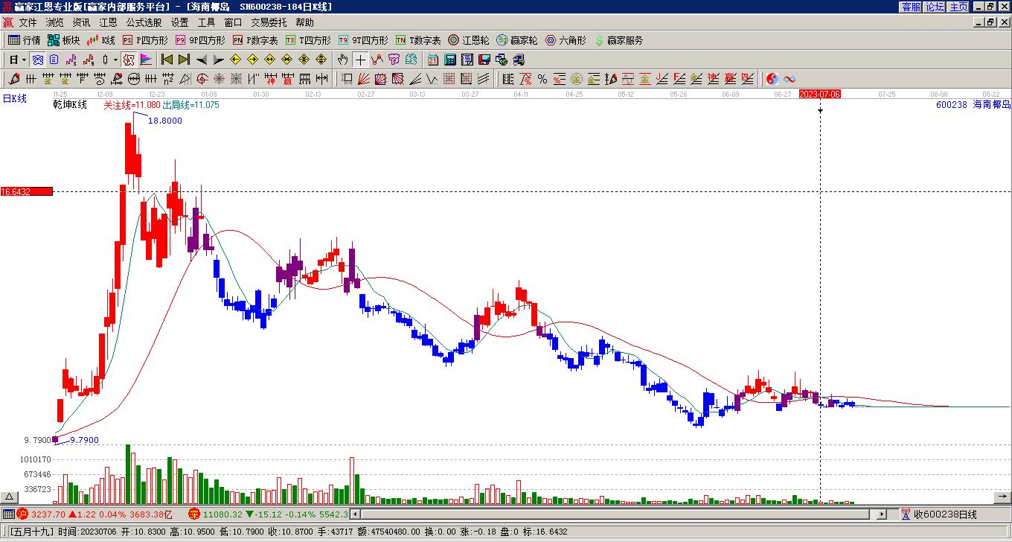This screenshot has height=542, width=1012.
Task: Click the red circle crosshair target icon
Action: [202, 79]
